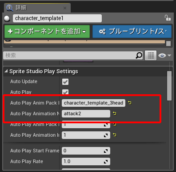Reset Auto Play Animation Index to default
Viewport: 176px width, 172px height.
tap(114, 135)
